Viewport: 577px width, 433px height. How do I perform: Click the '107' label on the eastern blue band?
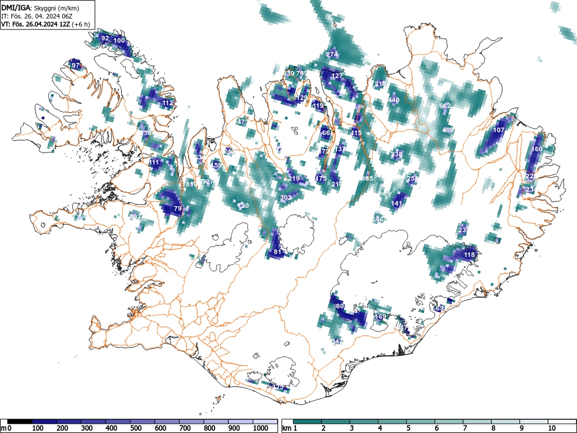(499, 130)
